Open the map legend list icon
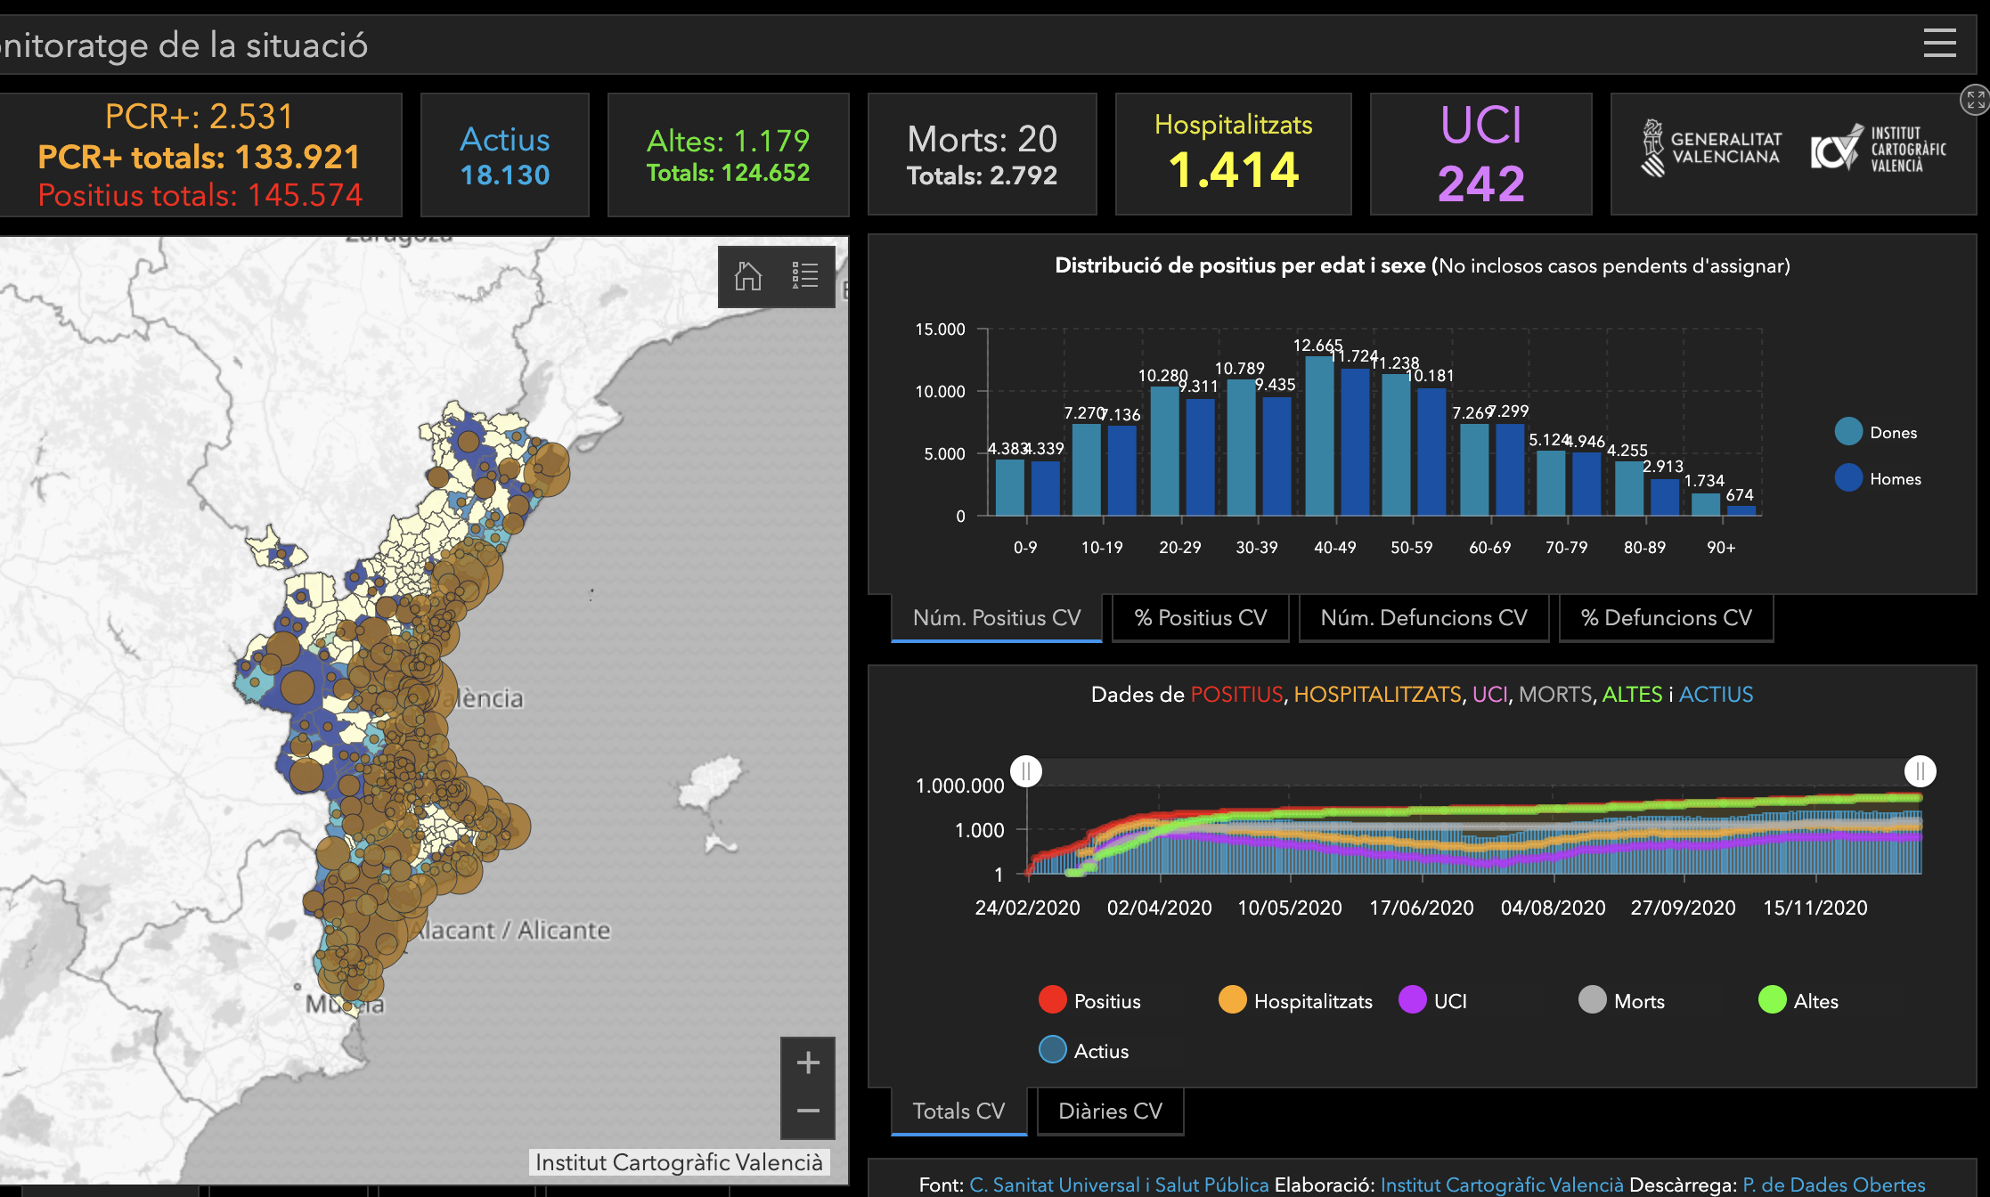Image resolution: width=1990 pixels, height=1197 pixels. pos(805,276)
